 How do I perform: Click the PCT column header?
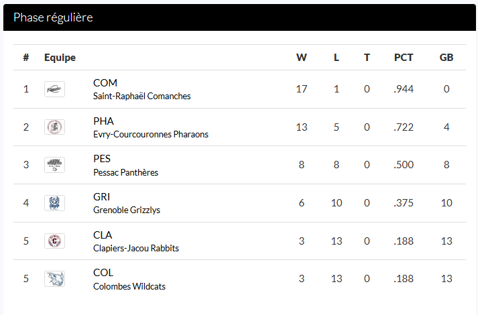(404, 58)
